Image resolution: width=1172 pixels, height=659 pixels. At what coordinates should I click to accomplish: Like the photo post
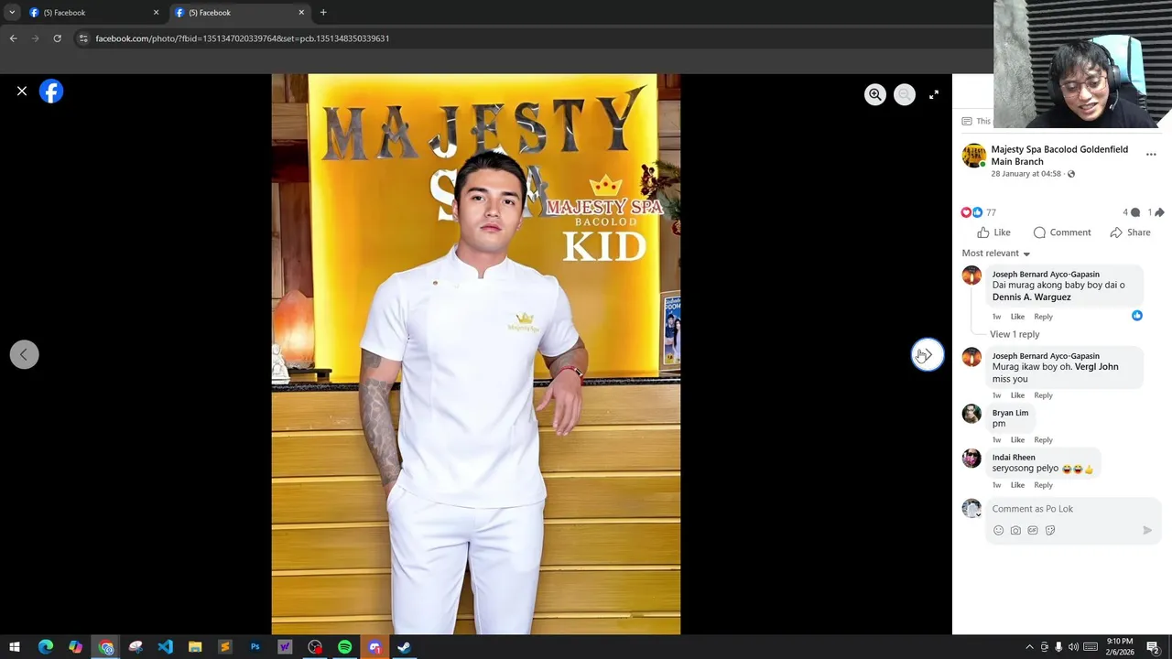click(993, 232)
